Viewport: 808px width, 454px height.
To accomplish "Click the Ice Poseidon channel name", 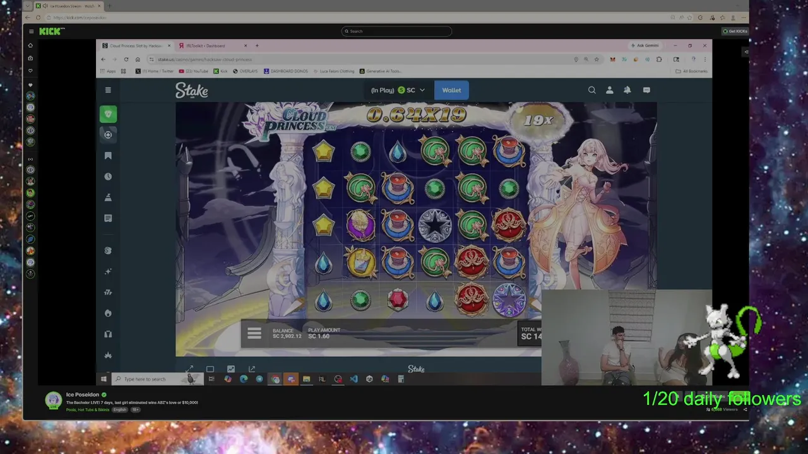I will click(x=83, y=395).
